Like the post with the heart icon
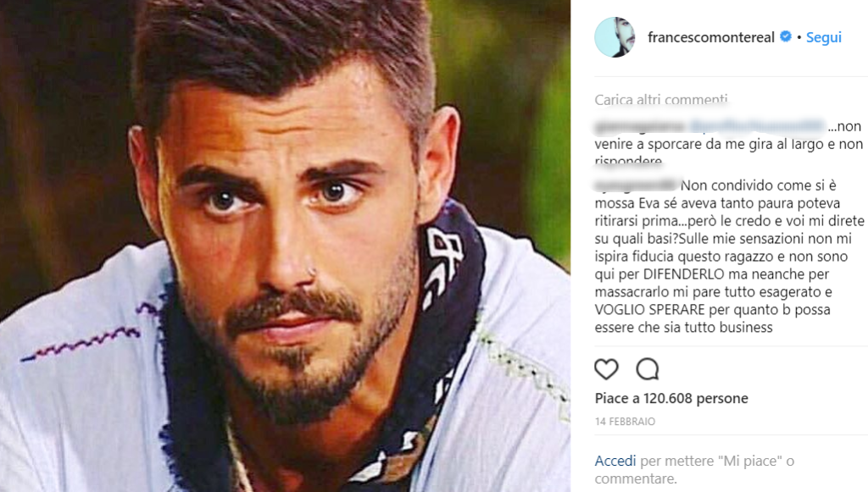868x492 pixels. point(606,369)
